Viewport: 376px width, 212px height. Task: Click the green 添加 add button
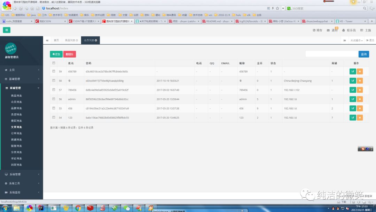[56, 54]
